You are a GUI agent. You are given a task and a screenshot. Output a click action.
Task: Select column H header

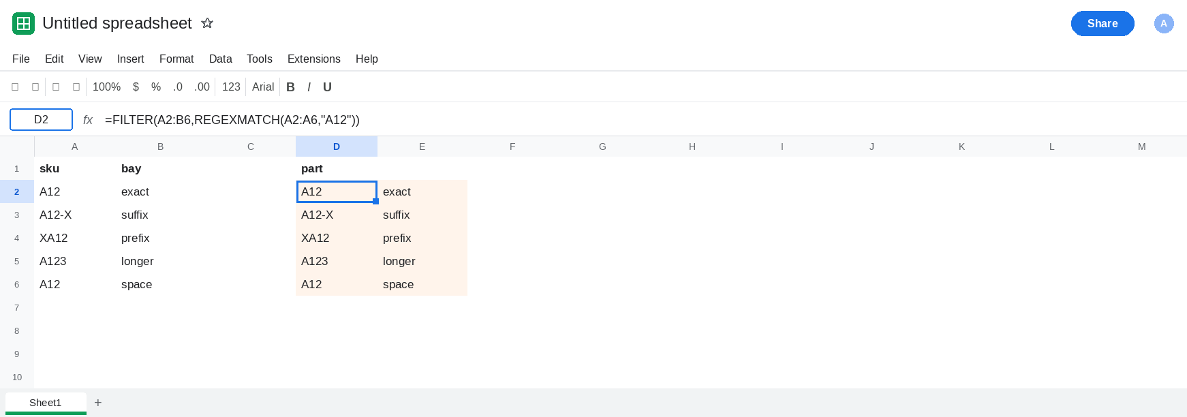(692, 146)
